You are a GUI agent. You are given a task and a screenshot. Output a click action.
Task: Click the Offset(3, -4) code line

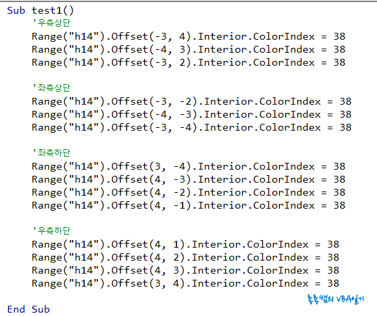tap(189, 166)
